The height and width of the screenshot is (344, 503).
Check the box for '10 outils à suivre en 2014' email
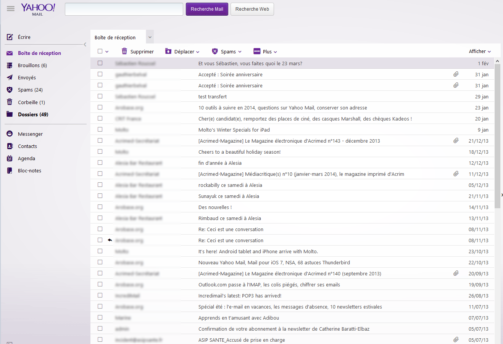pyautogui.click(x=100, y=107)
